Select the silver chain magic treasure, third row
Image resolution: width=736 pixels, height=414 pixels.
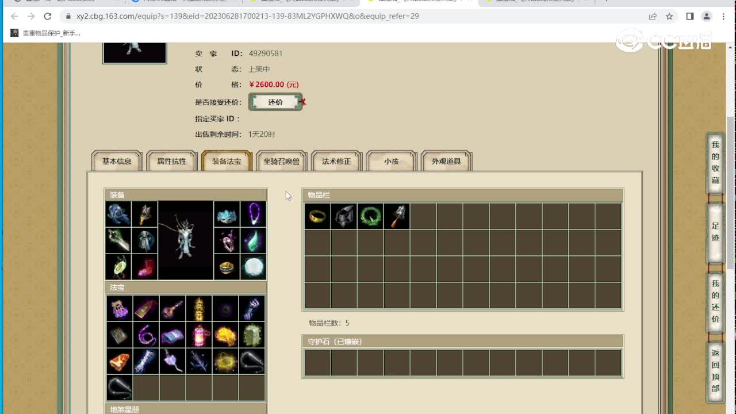(x=252, y=361)
